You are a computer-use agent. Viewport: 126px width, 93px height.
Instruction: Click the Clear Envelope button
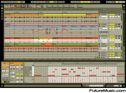pos(103,32)
